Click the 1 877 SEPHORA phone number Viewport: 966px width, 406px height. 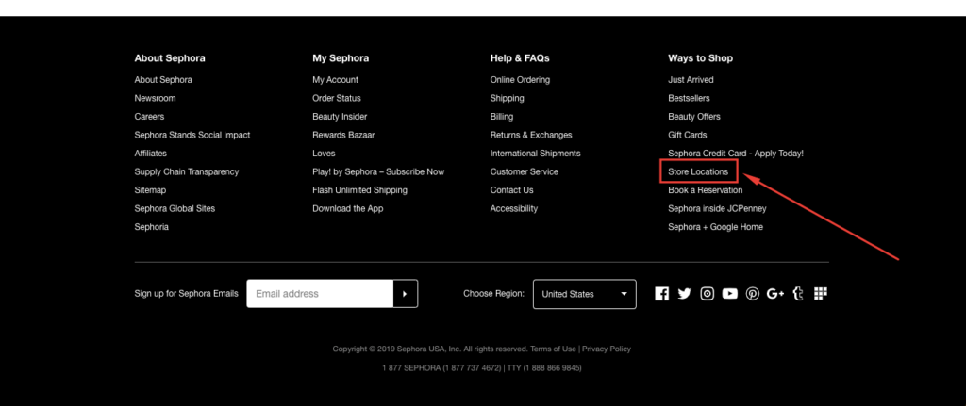tap(441, 368)
